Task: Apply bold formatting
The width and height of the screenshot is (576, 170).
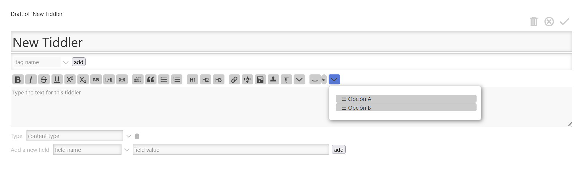Action: tap(18, 79)
